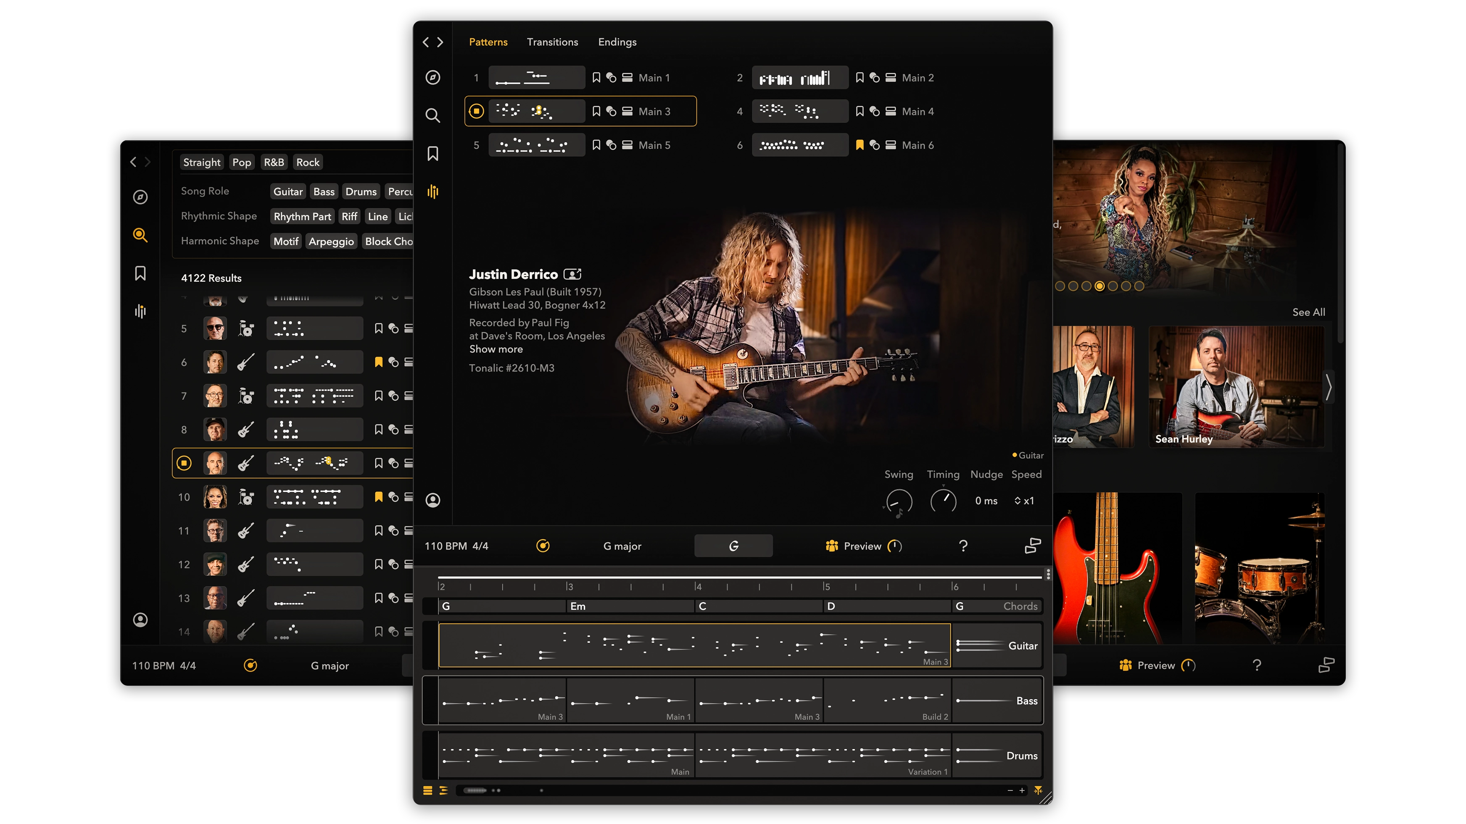Stop playback of Main 3 pattern

tap(476, 111)
